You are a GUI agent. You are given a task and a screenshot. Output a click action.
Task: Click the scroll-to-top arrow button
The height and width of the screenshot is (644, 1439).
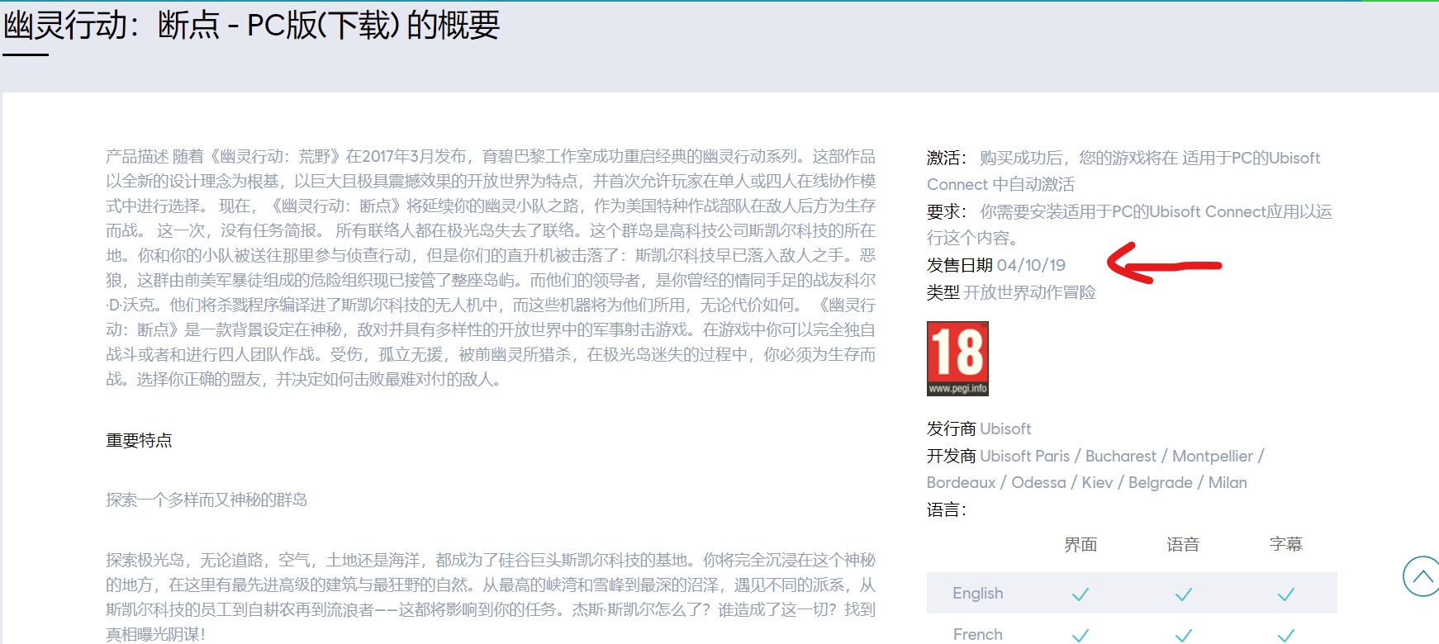[1422, 576]
